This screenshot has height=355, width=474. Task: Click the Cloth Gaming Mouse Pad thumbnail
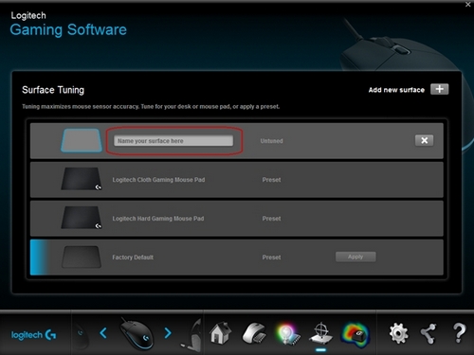point(82,179)
